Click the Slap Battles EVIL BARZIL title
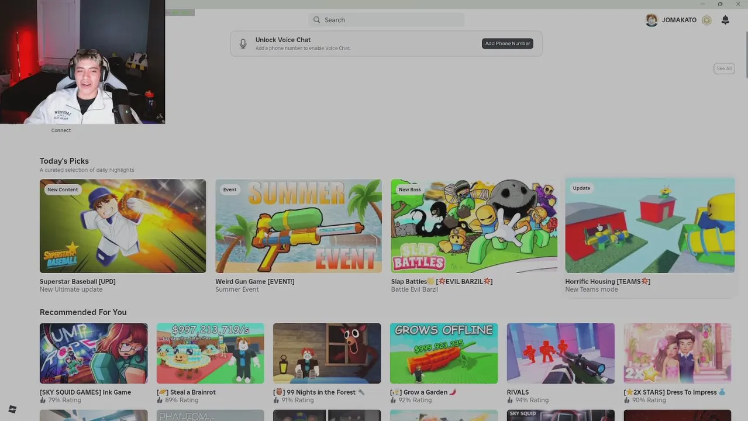The width and height of the screenshot is (748, 421). tap(442, 281)
